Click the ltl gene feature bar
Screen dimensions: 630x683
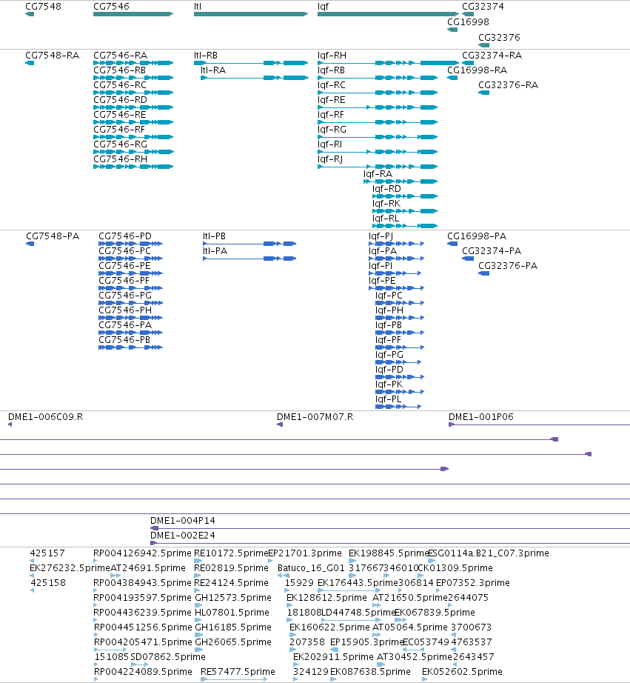pos(251,14)
